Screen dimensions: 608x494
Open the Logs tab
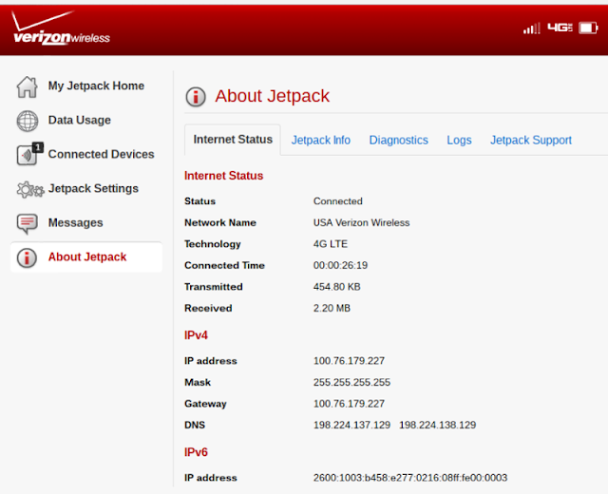[x=459, y=140]
